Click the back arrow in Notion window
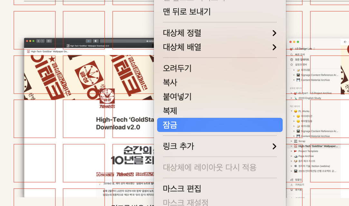Viewport: 349px width, 206px height. (x=345, y=42)
